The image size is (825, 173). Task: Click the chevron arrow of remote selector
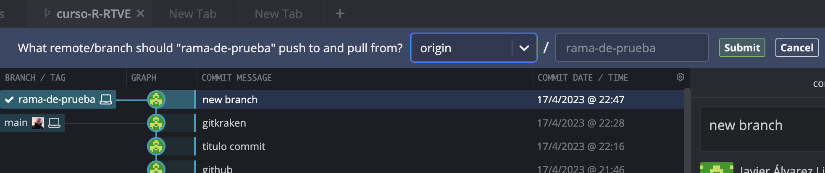(x=524, y=48)
